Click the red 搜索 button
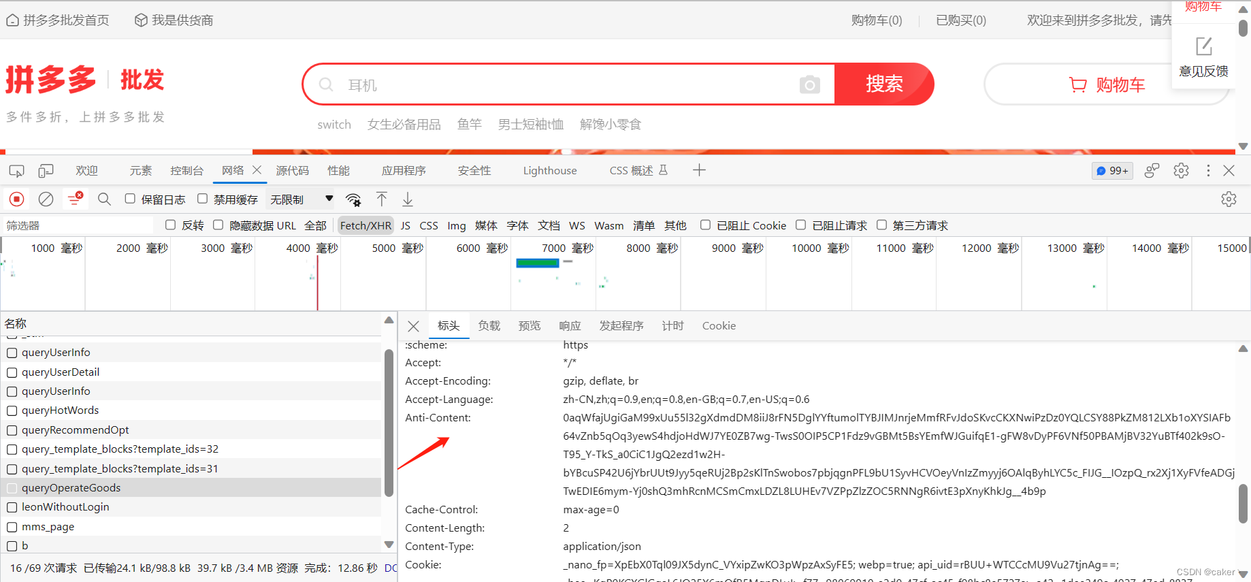 pos(884,84)
